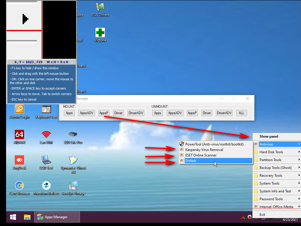Screen dimensions: 301x226
Task: Select DrWeb in the Antivirus submenu
Action: point(216,161)
